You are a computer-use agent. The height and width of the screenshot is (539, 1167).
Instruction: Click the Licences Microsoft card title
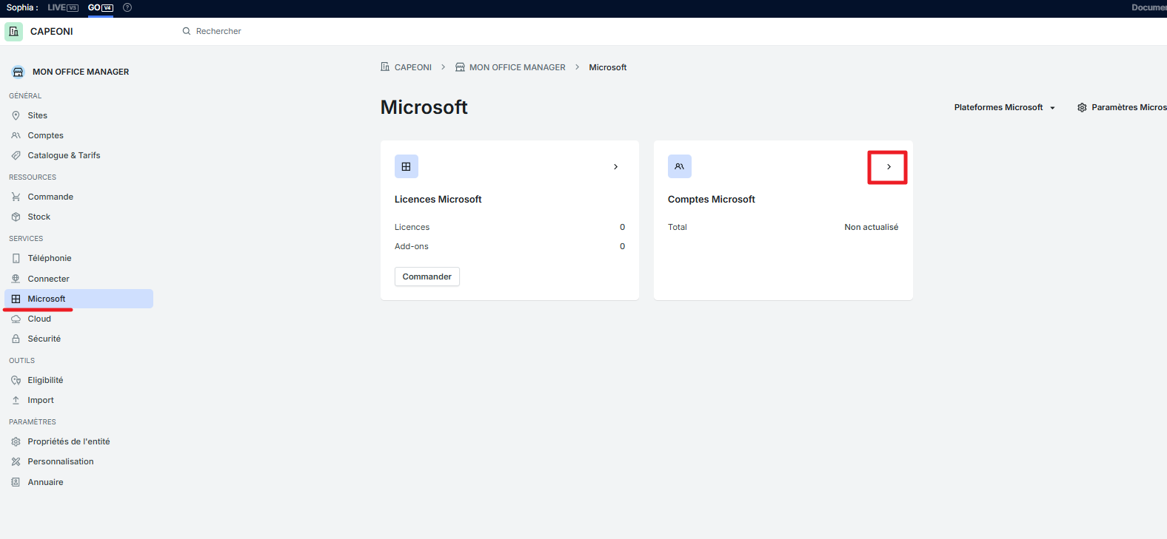pyautogui.click(x=438, y=199)
